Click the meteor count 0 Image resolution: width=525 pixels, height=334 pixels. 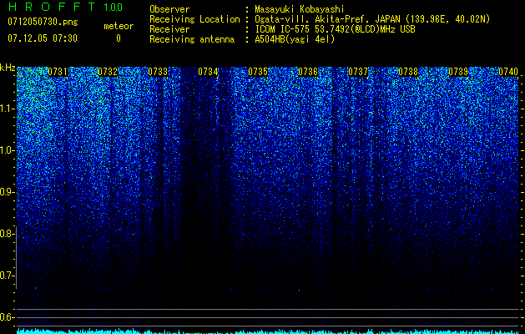pos(119,38)
